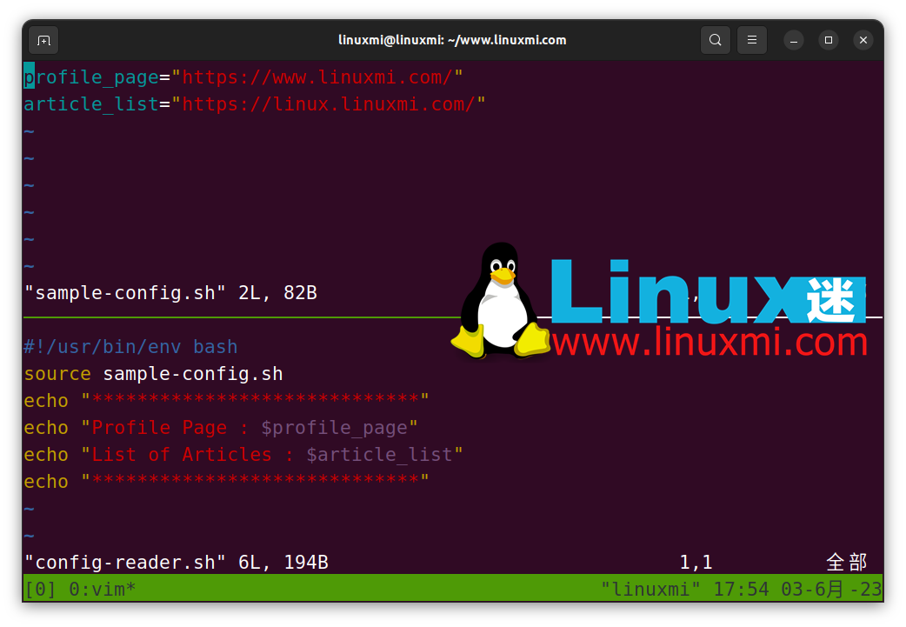Maximize the terminal window

coord(828,40)
